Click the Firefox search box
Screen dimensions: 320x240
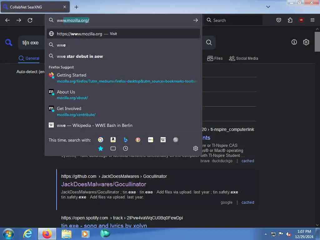[233, 20]
